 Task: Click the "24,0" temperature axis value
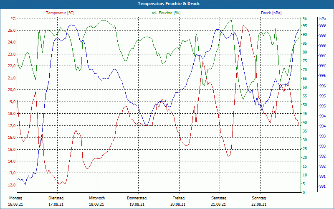[12, 42]
